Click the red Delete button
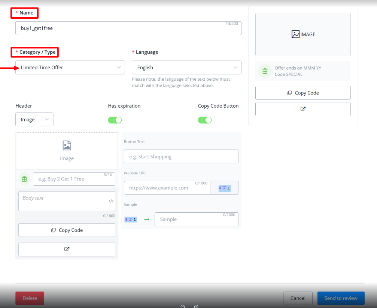377x308 pixels. pos(30,298)
